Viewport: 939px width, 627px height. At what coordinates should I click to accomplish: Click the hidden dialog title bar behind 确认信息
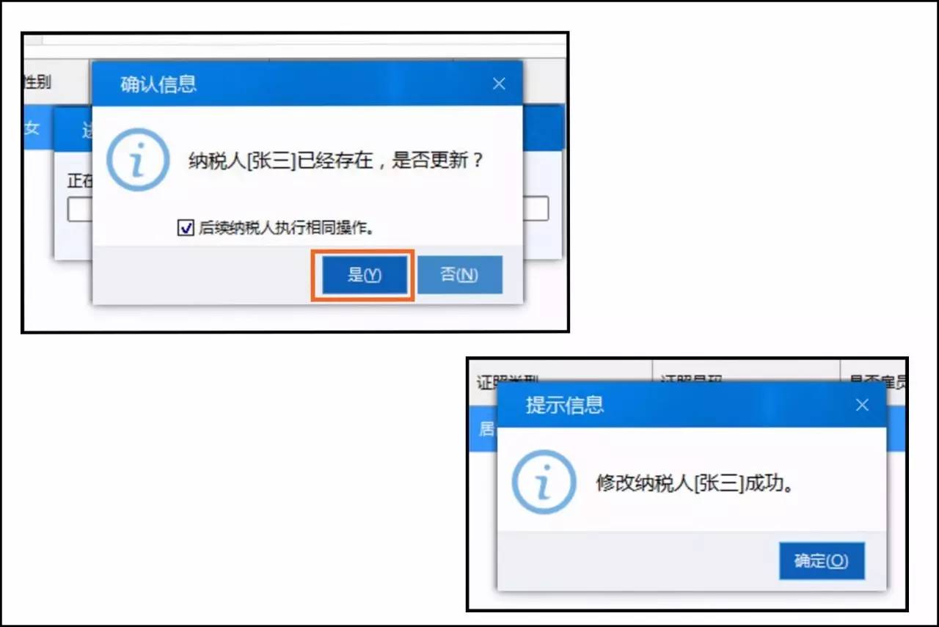click(x=73, y=131)
